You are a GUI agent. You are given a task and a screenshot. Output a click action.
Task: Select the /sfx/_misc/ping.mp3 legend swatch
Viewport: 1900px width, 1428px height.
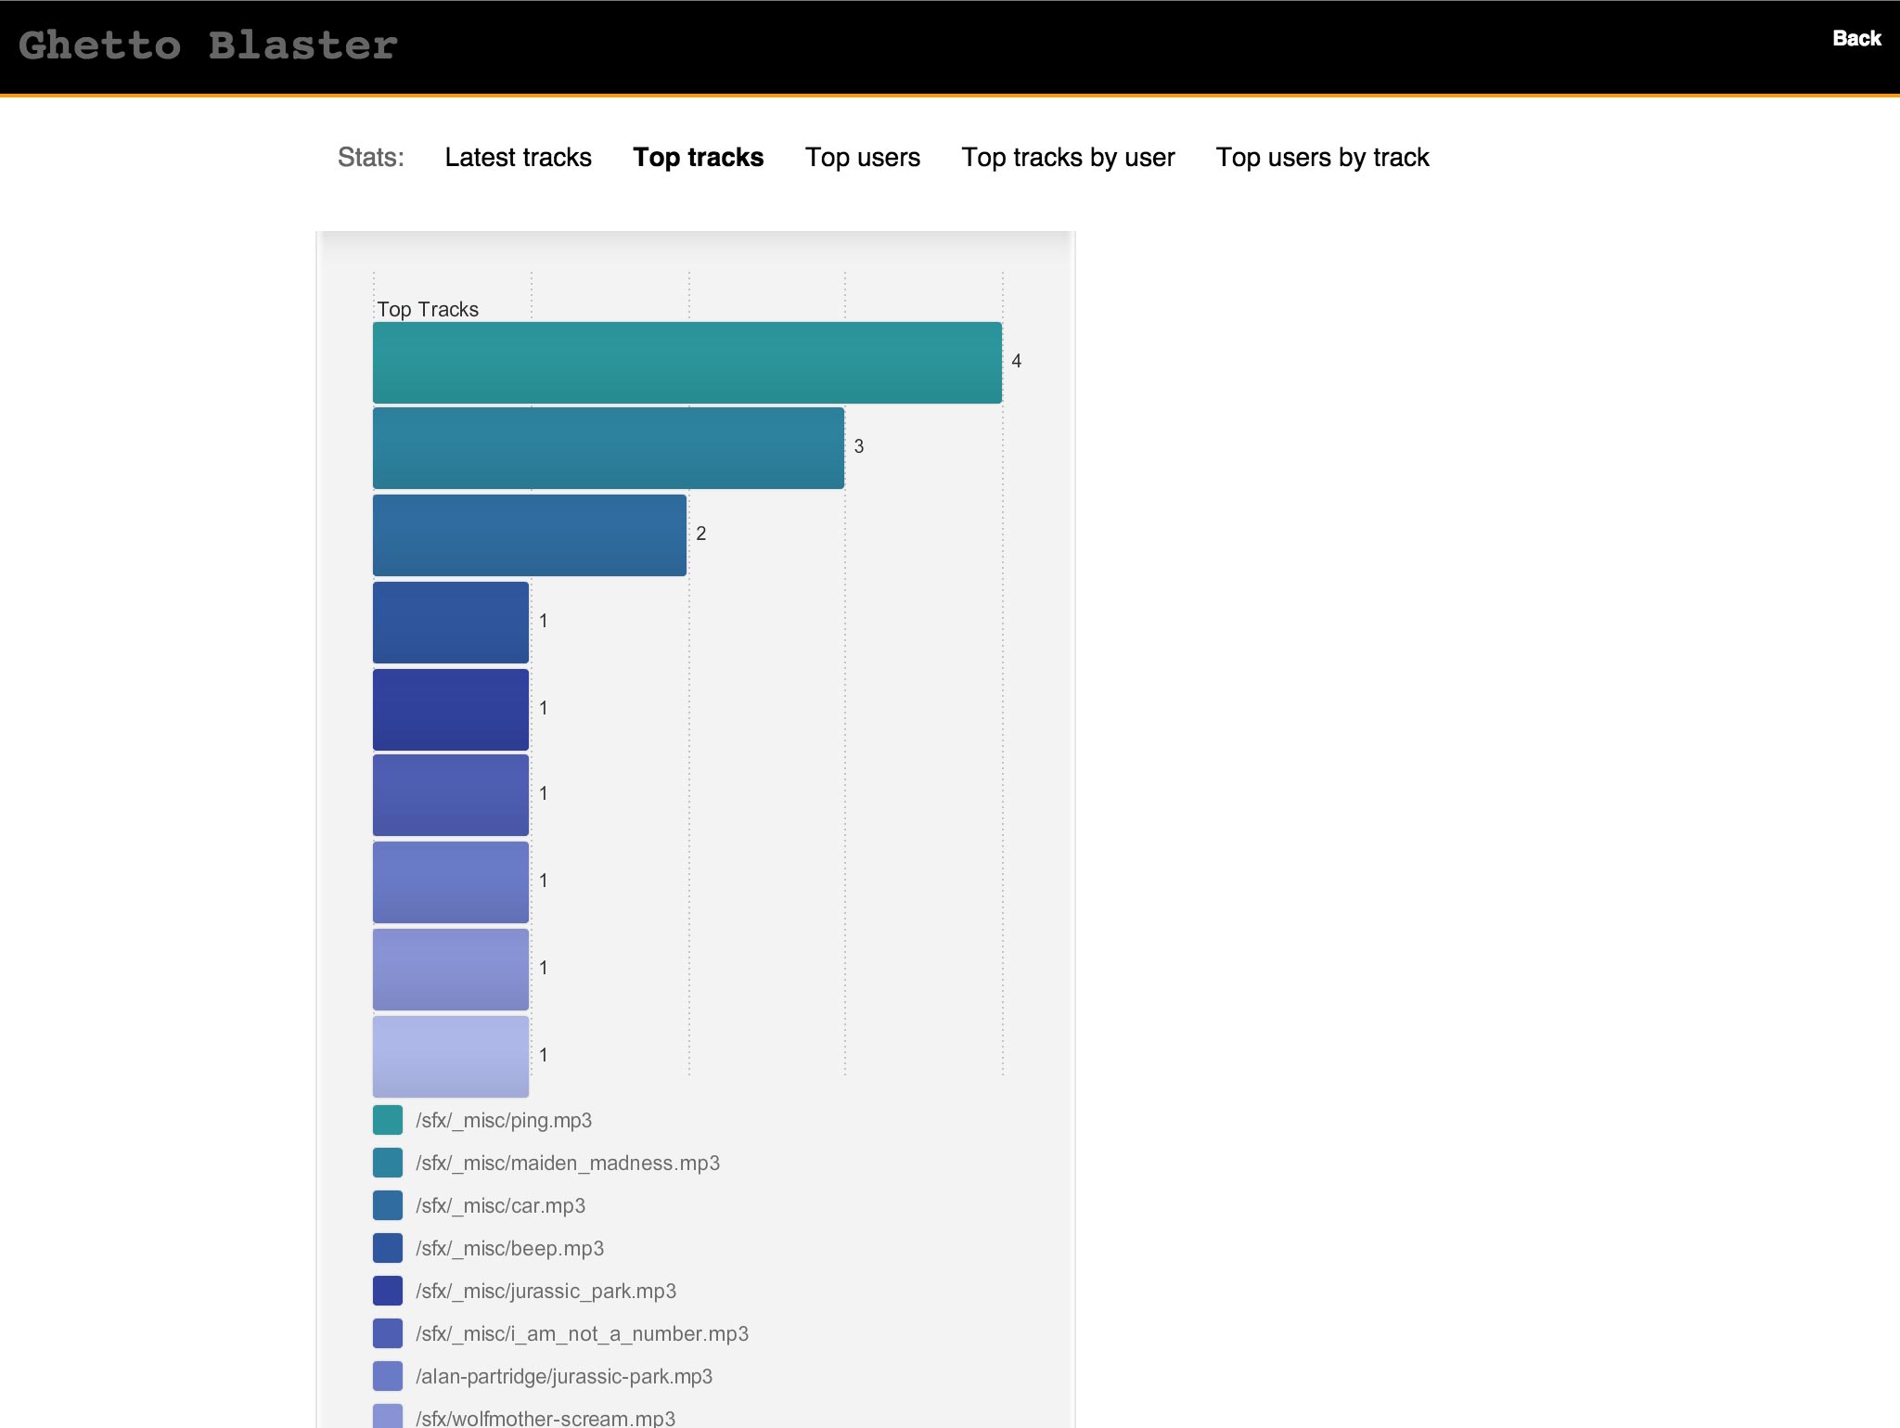point(386,1120)
